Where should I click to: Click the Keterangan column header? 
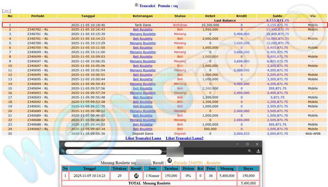143,16
